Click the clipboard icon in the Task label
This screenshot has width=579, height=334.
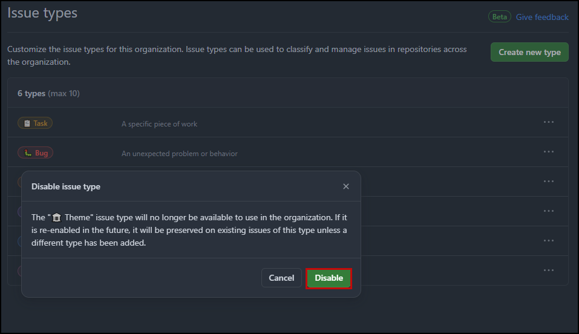(27, 123)
